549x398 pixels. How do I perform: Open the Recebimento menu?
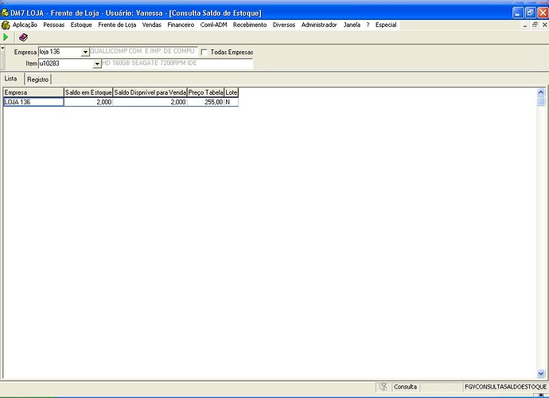tap(250, 25)
